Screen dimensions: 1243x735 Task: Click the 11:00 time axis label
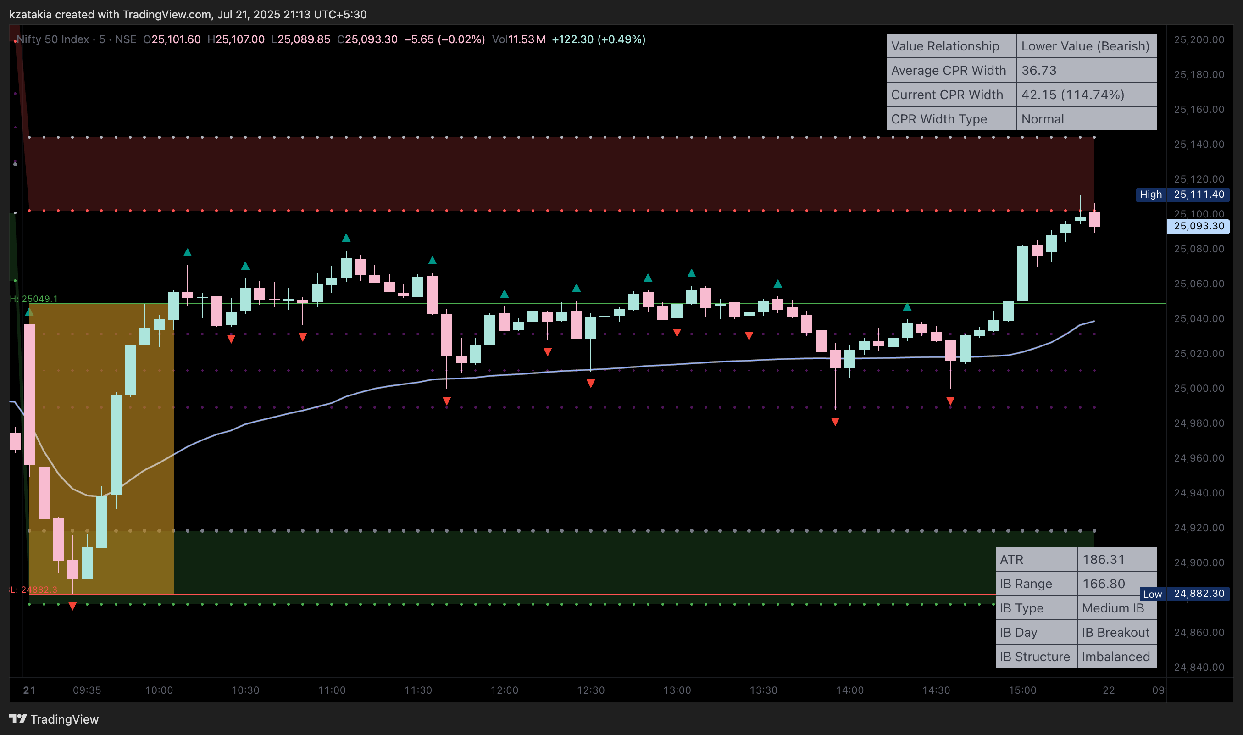tap(332, 690)
